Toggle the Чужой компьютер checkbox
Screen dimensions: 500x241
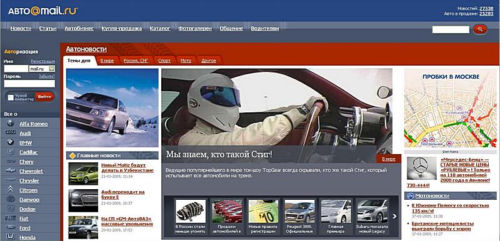(11, 97)
